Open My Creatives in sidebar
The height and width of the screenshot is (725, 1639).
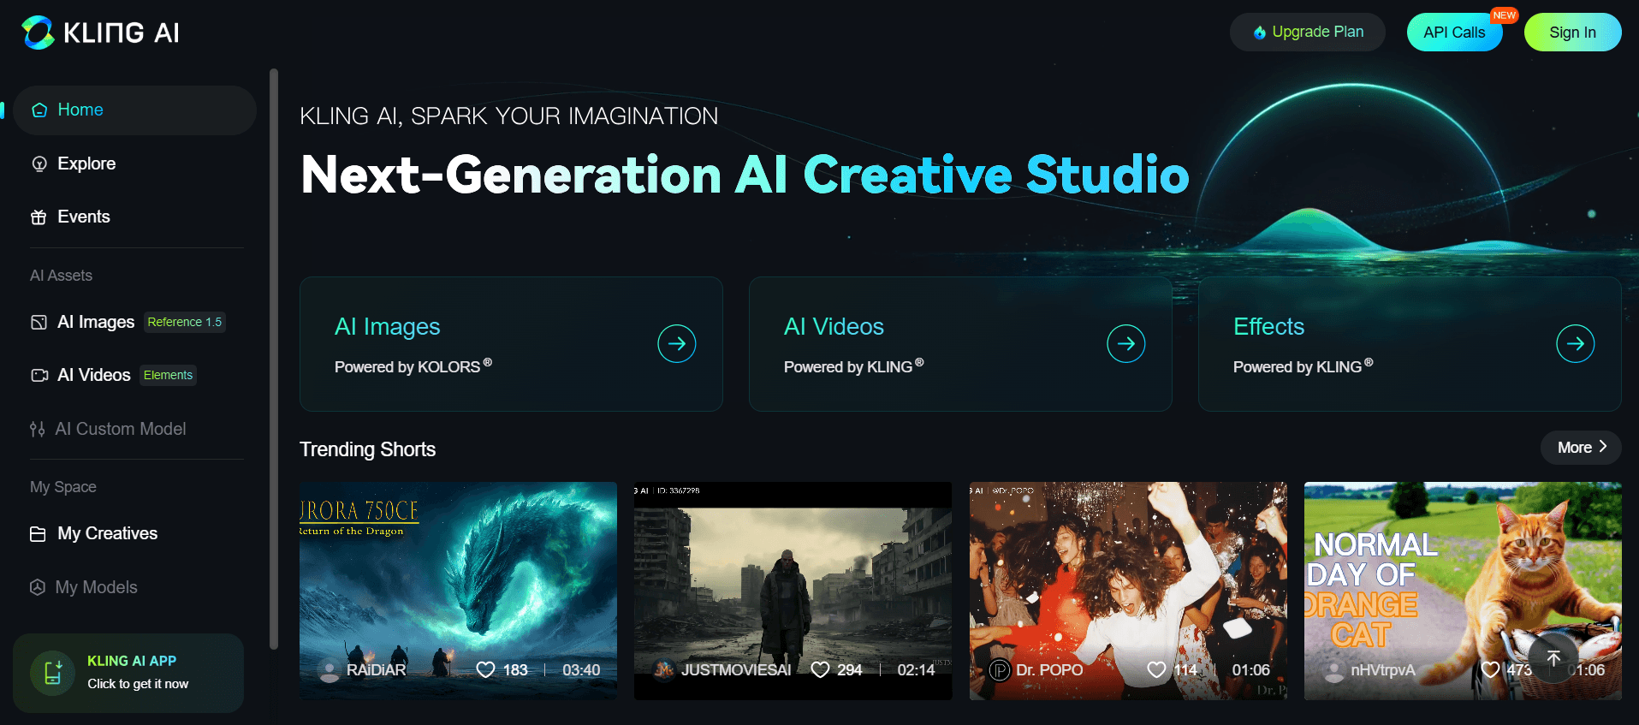pos(107,533)
